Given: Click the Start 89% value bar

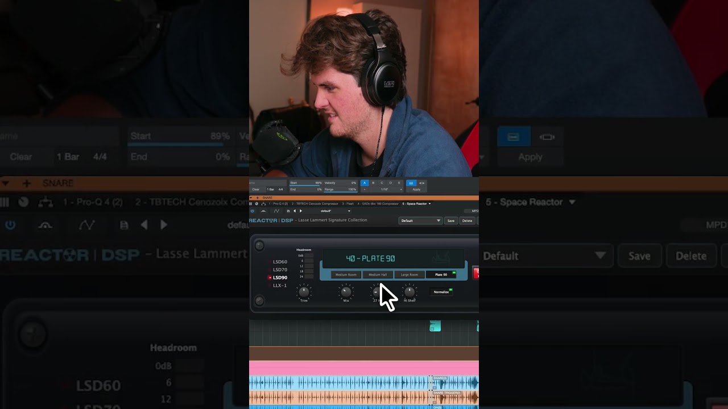Looking at the screenshot, I should [306, 183].
